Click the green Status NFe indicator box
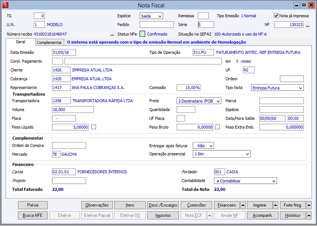The height and width of the screenshot is (226, 317). pos(143,34)
